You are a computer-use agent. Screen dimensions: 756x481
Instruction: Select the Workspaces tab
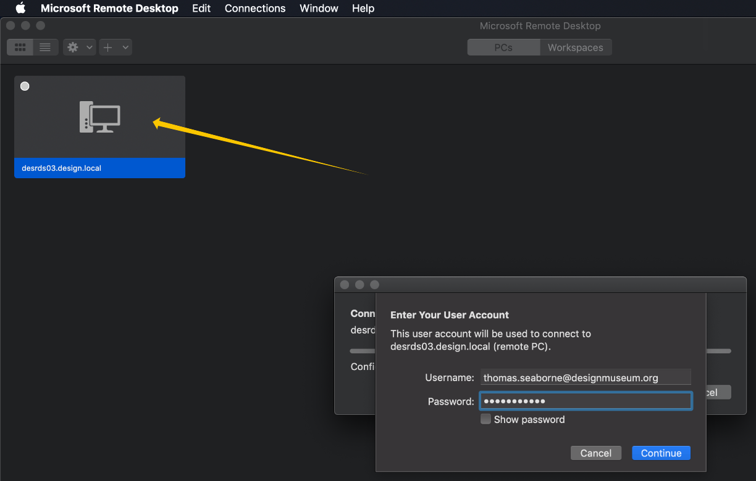[x=575, y=47]
